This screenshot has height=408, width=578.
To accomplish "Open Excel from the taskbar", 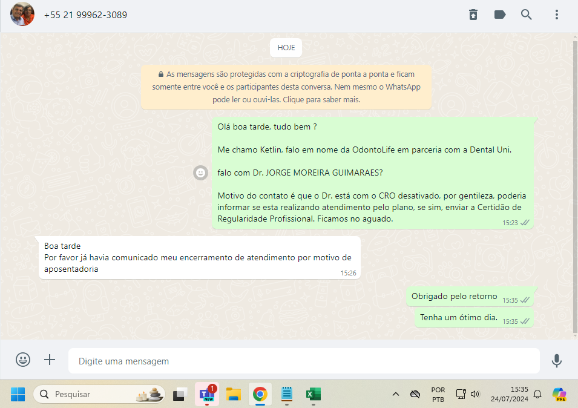I will click(314, 394).
